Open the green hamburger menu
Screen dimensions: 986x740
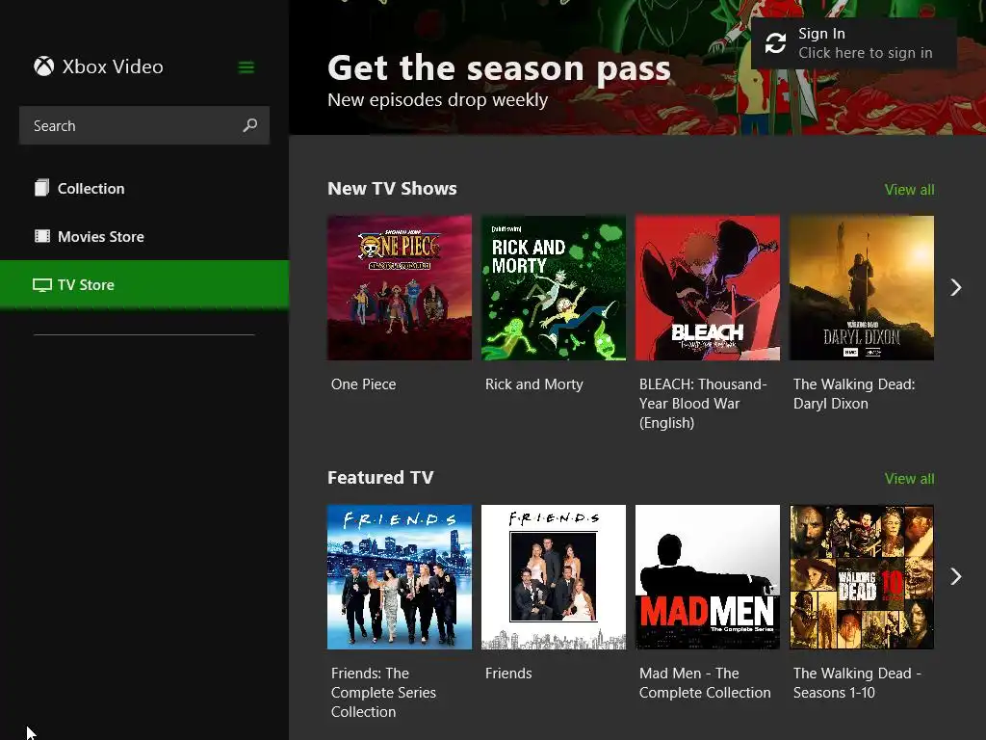coord(246,67)
